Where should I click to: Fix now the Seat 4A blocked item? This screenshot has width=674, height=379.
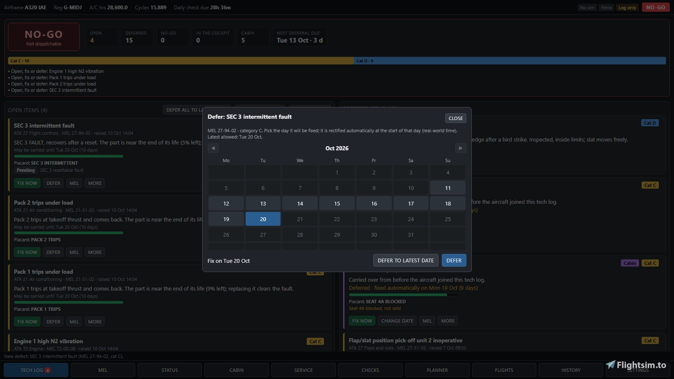click(362, 321)
